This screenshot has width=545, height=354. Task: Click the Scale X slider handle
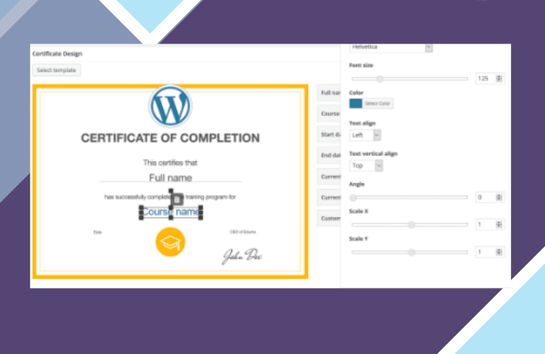(x=411, y=225)
